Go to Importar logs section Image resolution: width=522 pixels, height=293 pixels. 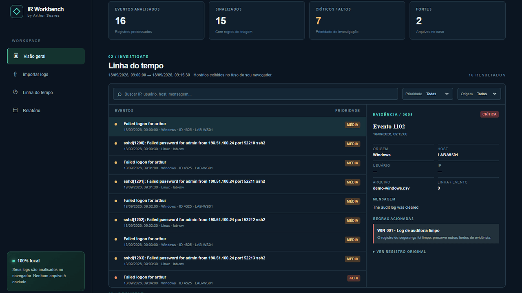click(x=46, y=74)
